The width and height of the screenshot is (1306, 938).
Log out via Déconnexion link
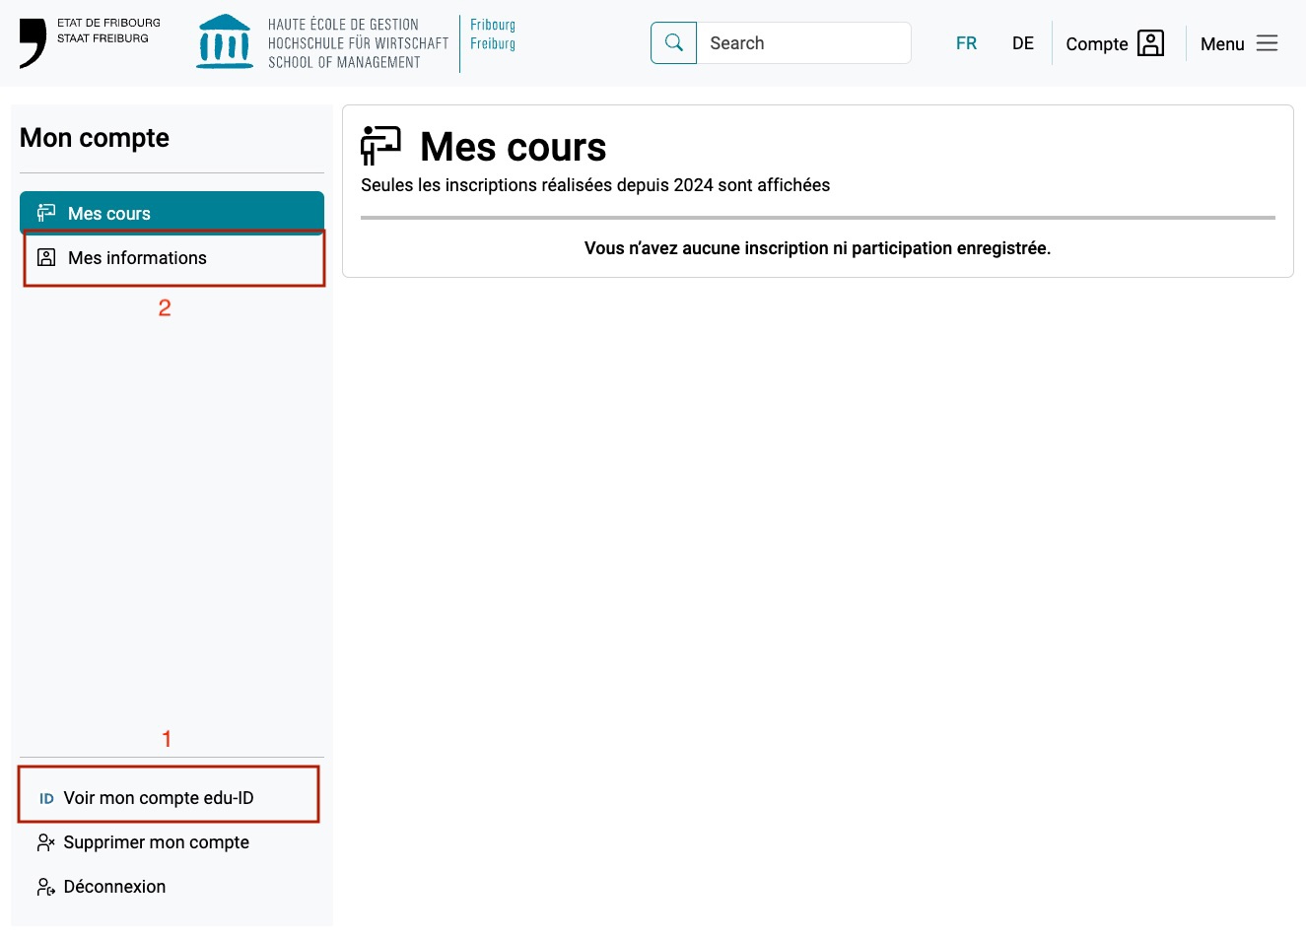(114, 887)
